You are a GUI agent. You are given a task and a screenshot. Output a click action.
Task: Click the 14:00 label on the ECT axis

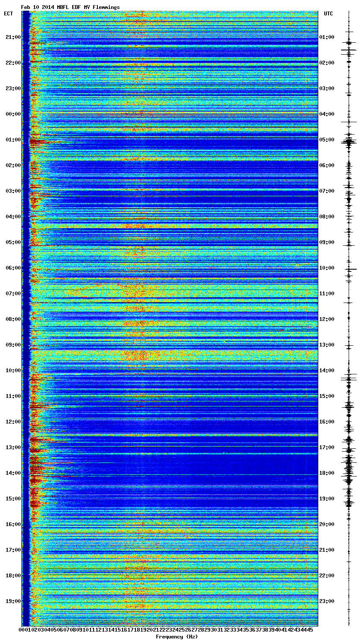(x=13, y=473)
